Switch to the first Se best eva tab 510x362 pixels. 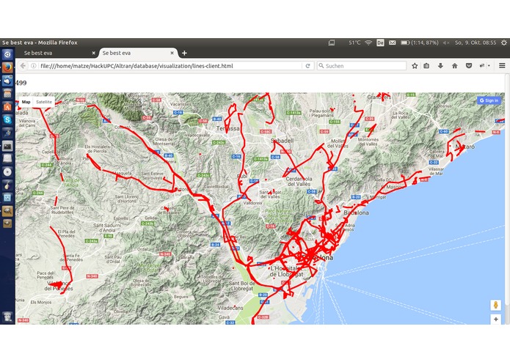click(x=57, y=53)
